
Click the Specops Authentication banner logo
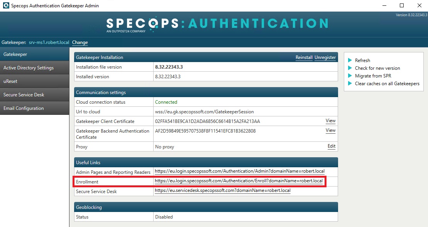tap(217, 25)
